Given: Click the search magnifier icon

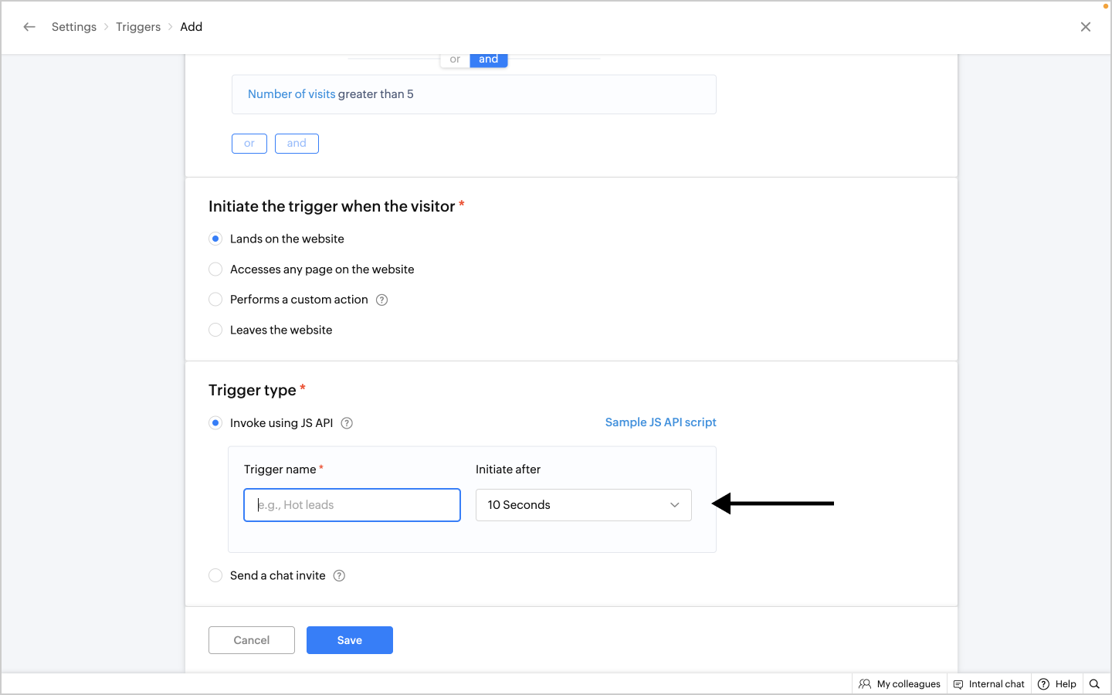Looking at the screenshot, I should click(x=1094, y=684).
